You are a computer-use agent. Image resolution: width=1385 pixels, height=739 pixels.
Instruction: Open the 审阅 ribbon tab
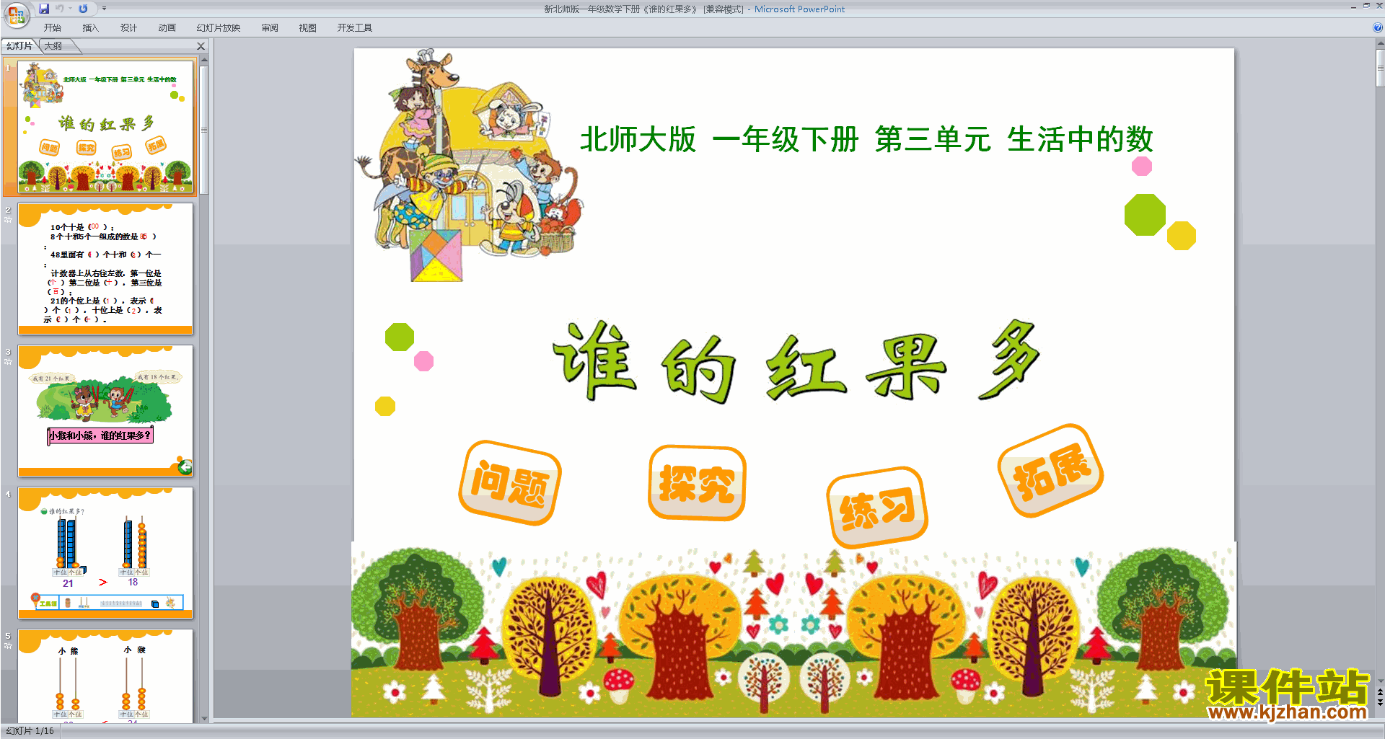pyautogui.click(x=270, y=28)
